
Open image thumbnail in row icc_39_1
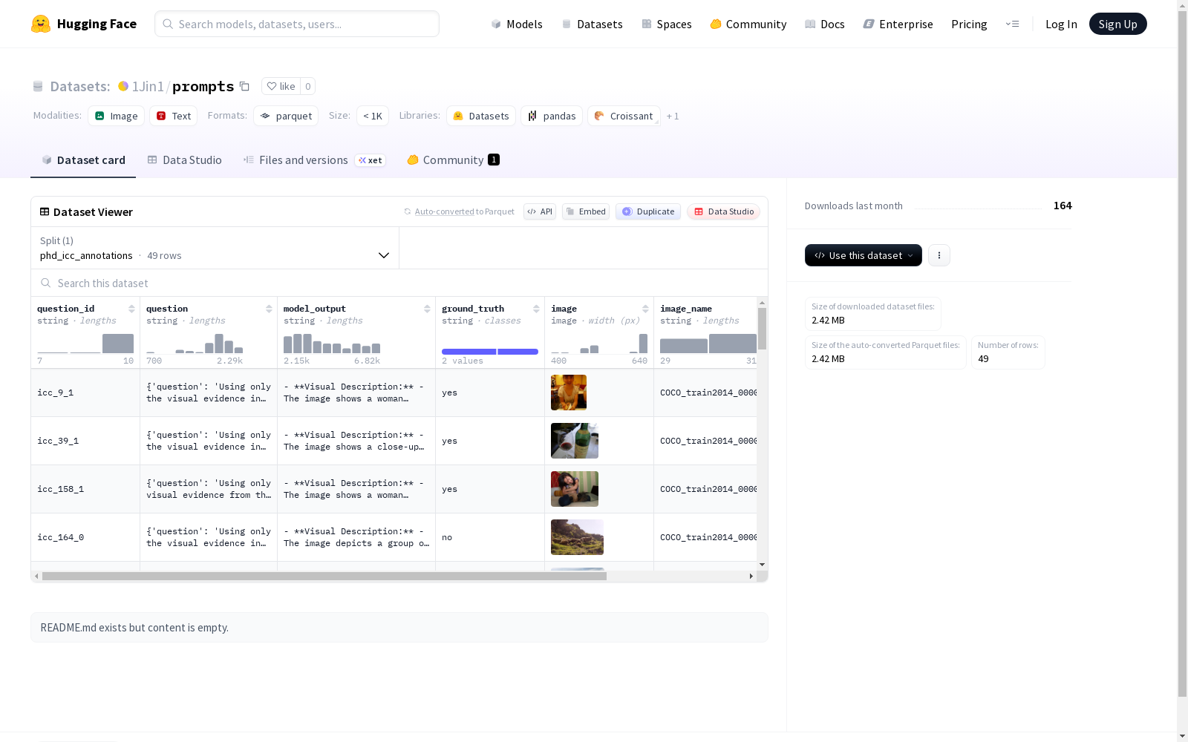[575, 441]
